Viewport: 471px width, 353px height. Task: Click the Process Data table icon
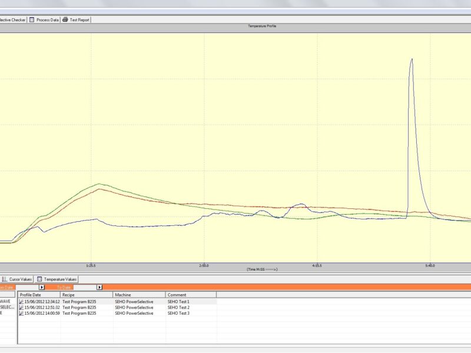pos(32,19)
